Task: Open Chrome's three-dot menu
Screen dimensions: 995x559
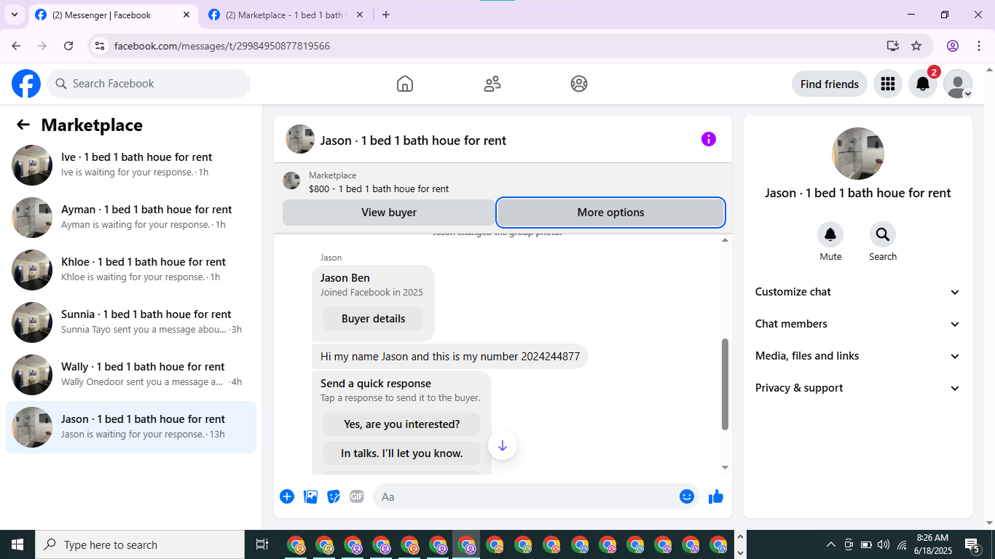Action: (978, 46)
